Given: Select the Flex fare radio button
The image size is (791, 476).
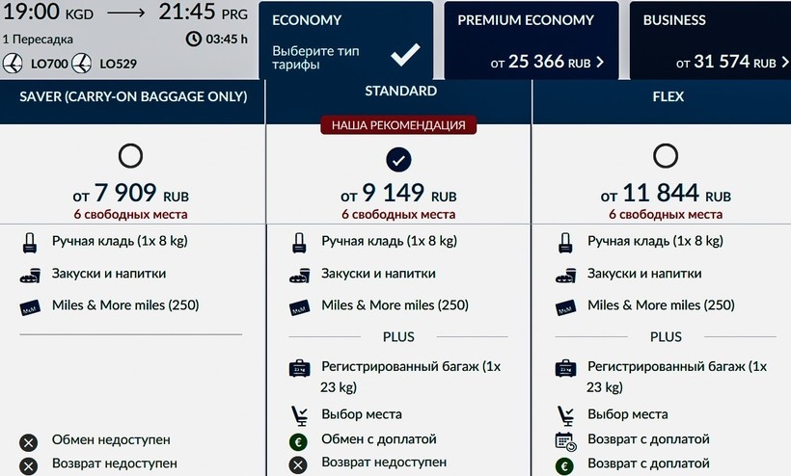Looking at the screenshot, I should click(x=665, y=157).
